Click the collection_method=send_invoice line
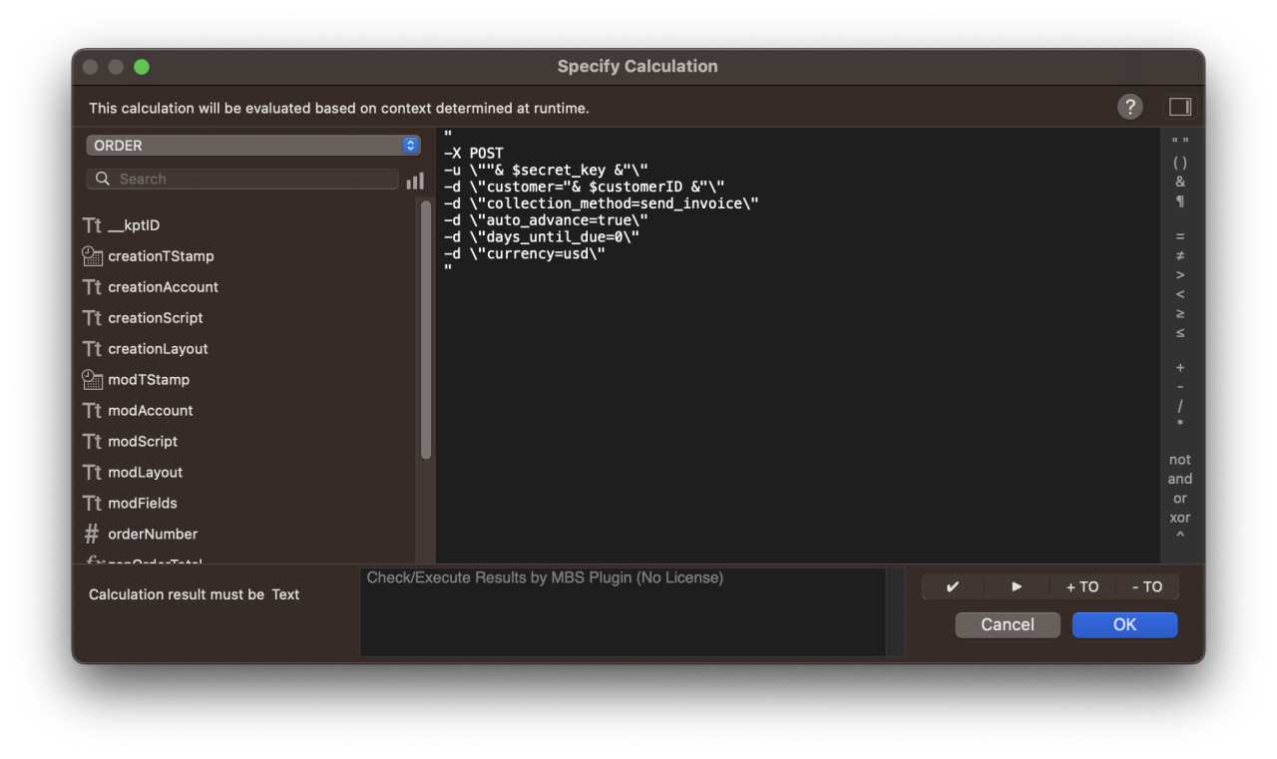 click(x=602, y=203)
